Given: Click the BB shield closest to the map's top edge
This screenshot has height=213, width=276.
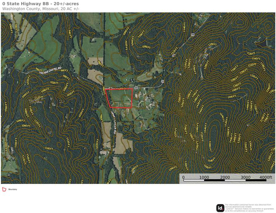Looking at the screenshot, I should point(193,35).
